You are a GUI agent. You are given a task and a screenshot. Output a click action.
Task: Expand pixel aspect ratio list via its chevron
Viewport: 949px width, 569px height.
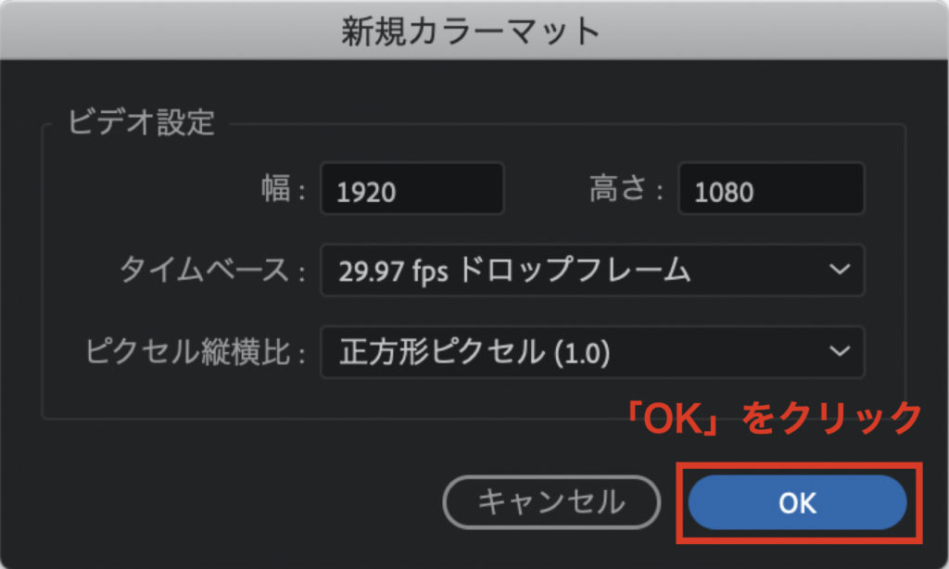(840, 351)
